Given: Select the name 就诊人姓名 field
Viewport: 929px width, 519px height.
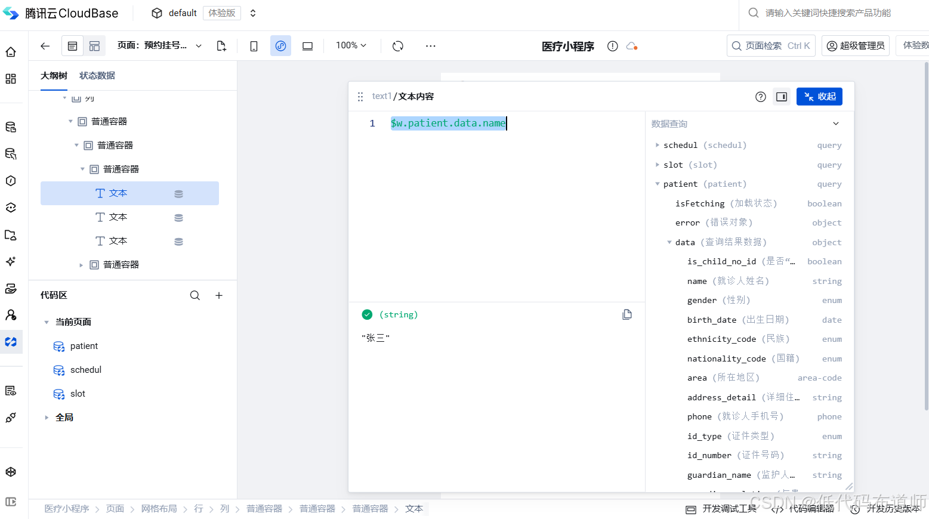Looking at the screenshot, I should [764, 281].
